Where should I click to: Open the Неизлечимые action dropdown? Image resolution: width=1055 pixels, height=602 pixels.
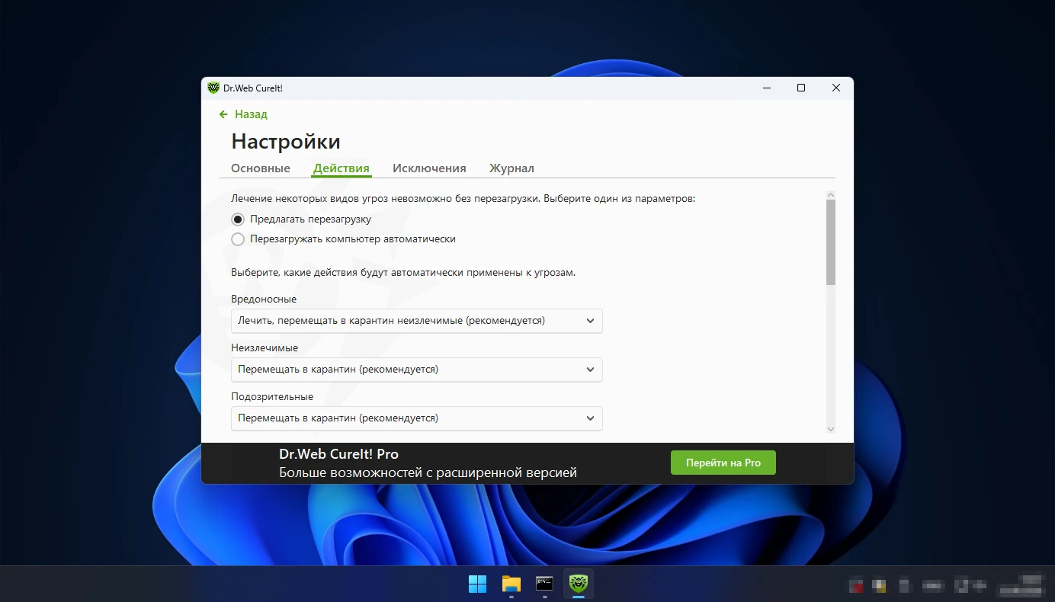(x=417, y=370)
